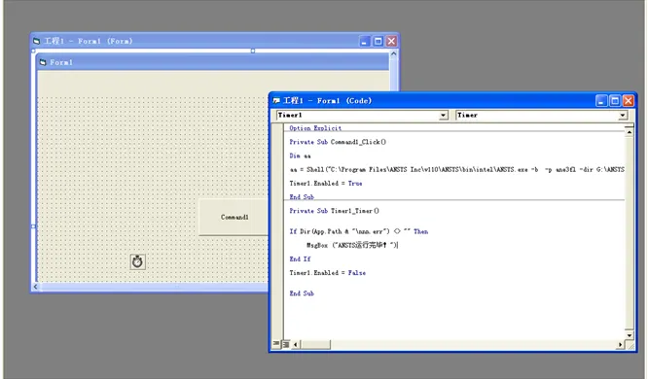Screen dimensions: 648x379
Task: Click the code window scroll-down arrow
Action: pyautogui.click(x=629, y=335)
